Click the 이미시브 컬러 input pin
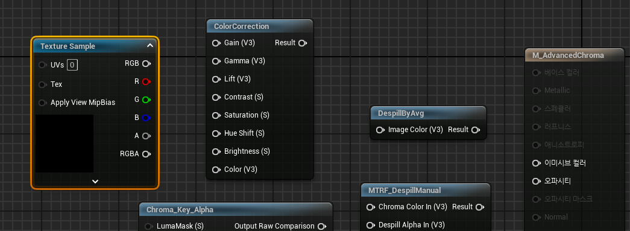The image size is (630, 231). [x=536, y=163]
